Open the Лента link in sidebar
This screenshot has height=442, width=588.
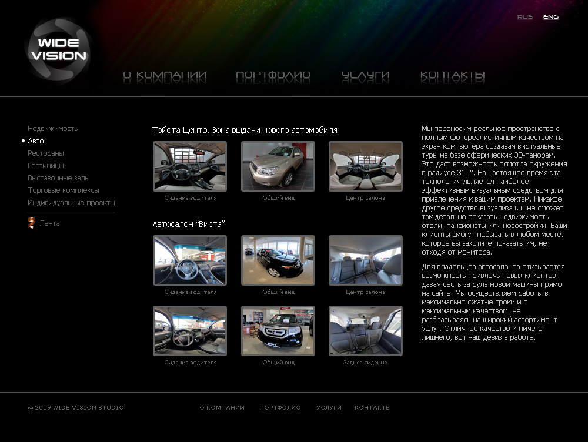pyautogui.click(x=49, y=223)
